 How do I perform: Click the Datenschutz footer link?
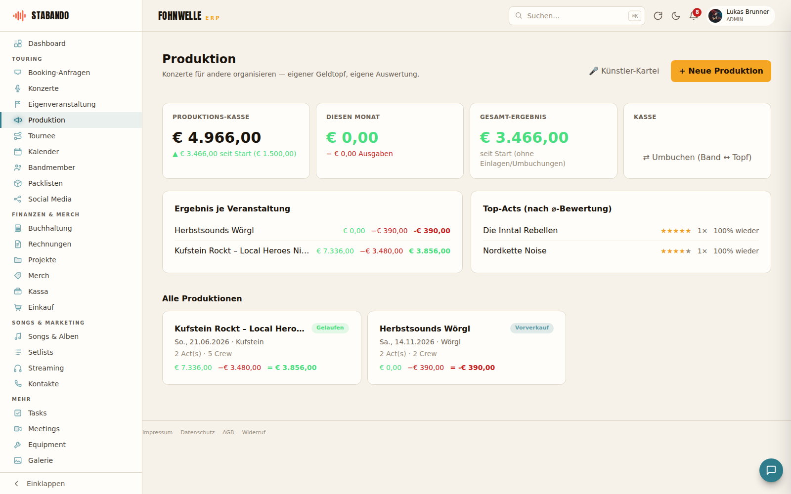[198, 432]
